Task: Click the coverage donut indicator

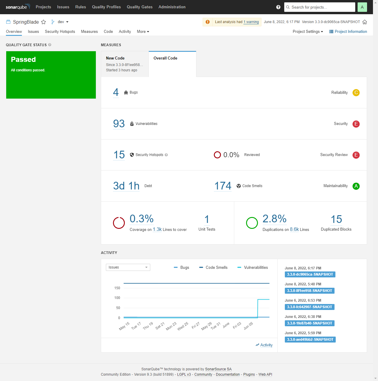Action: 119,223
